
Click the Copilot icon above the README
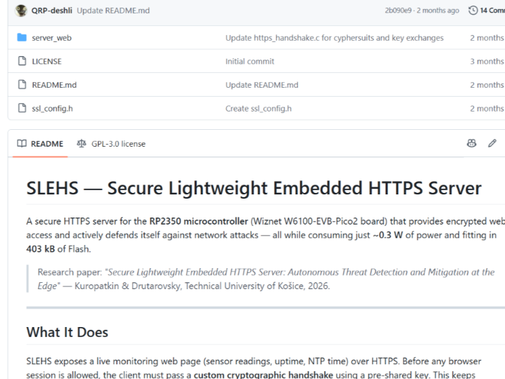(471, 143)
